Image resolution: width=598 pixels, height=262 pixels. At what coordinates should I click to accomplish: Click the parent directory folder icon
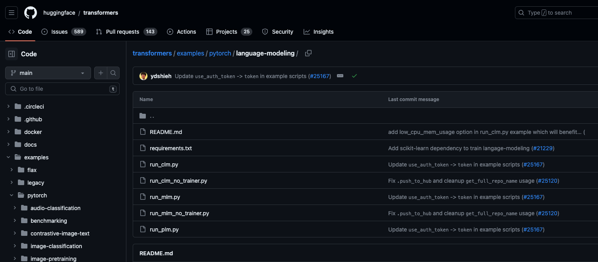click(x=143, y=116)
